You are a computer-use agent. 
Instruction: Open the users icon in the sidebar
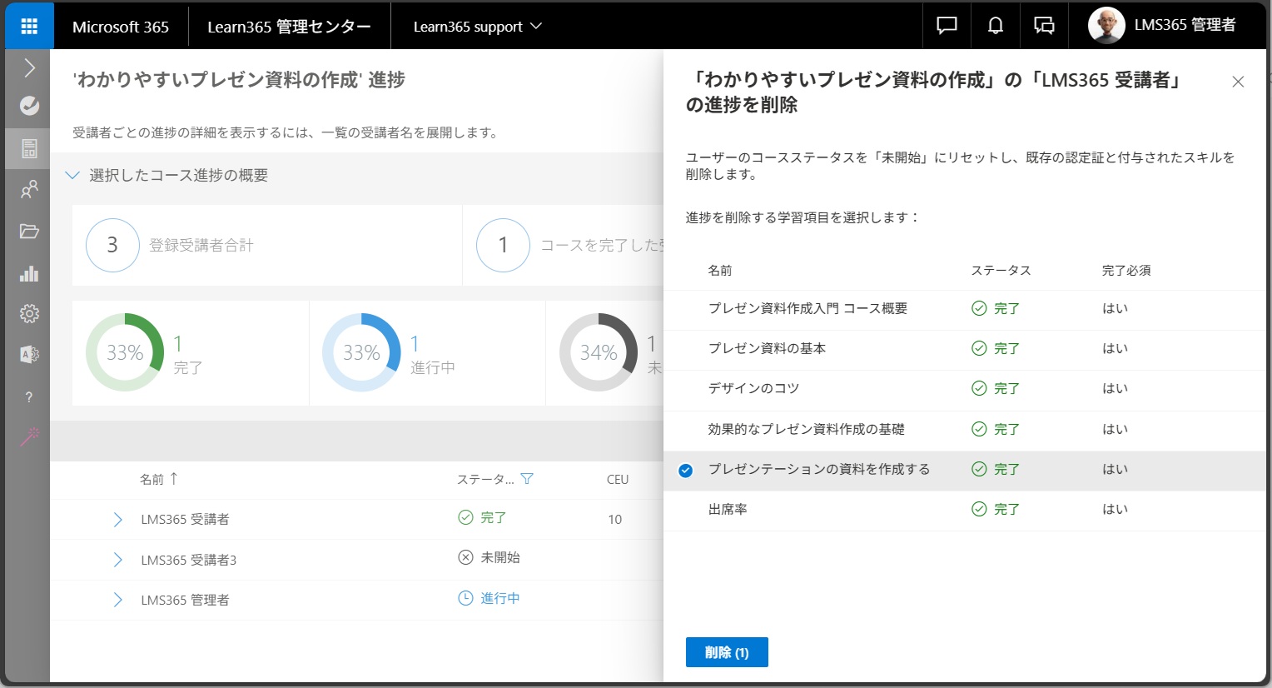[29, 190]
